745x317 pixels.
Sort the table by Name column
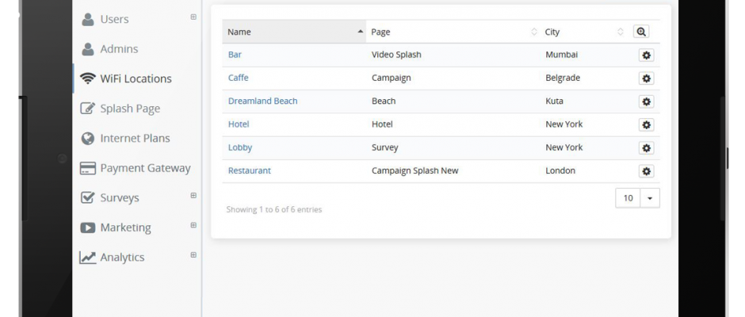point(293,32)
